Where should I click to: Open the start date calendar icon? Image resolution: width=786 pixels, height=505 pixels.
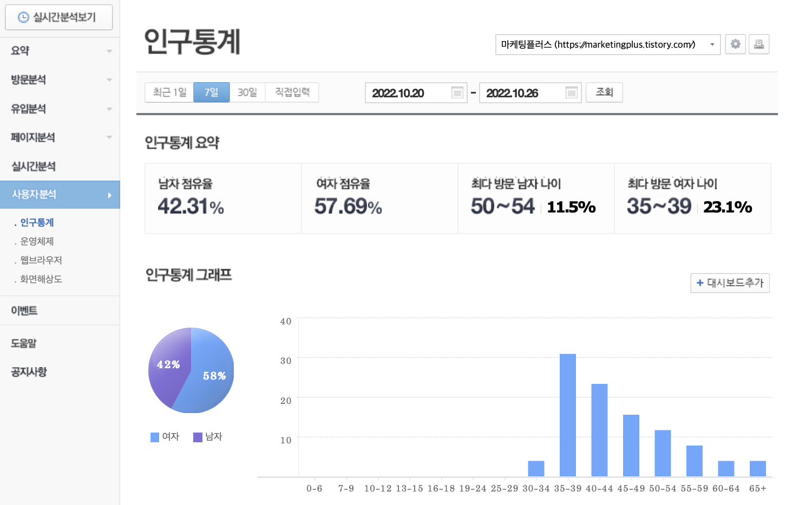(x=457, y=92)
